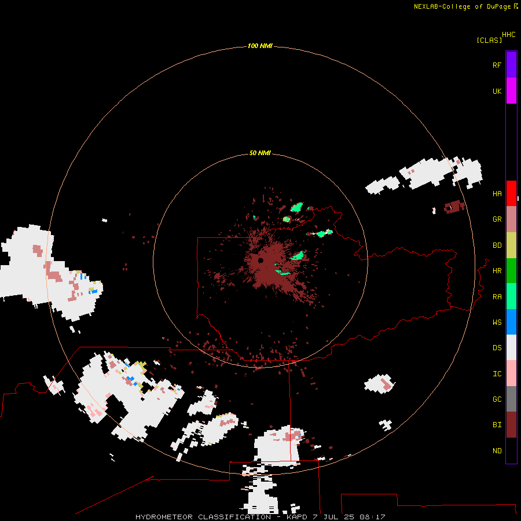Screen dimensions: 521x521
Task: Click the RF purple legend swatch
Action: click(511, 64)
